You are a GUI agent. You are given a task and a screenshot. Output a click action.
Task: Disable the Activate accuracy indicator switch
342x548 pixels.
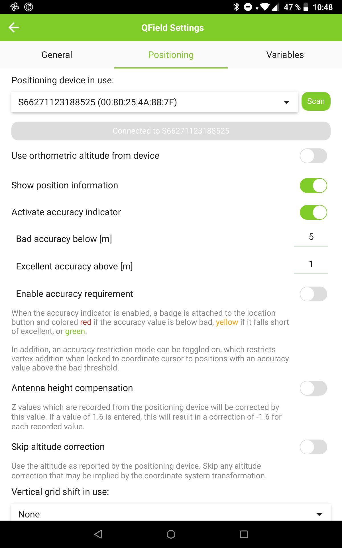click(313, 212)
